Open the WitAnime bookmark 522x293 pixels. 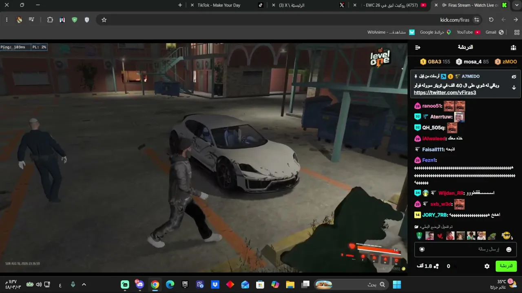[391, 32]
